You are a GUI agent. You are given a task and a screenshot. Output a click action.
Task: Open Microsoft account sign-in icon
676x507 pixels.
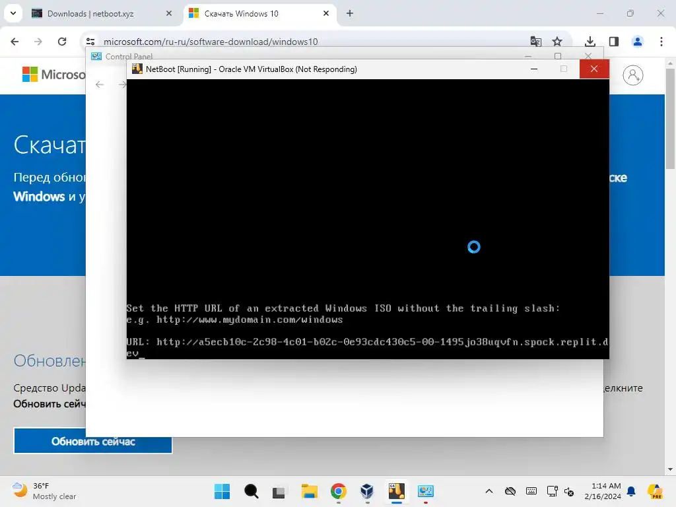tap(633, 75)
